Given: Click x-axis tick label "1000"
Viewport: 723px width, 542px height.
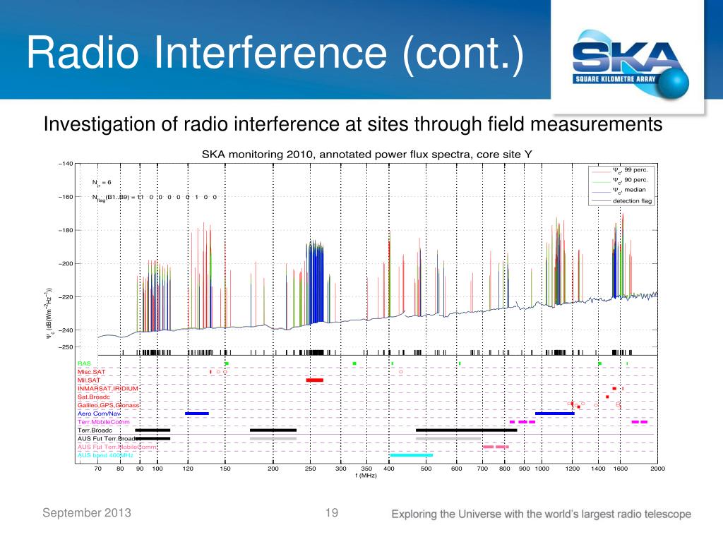Looking at the screenshot, I should point(542,469).
